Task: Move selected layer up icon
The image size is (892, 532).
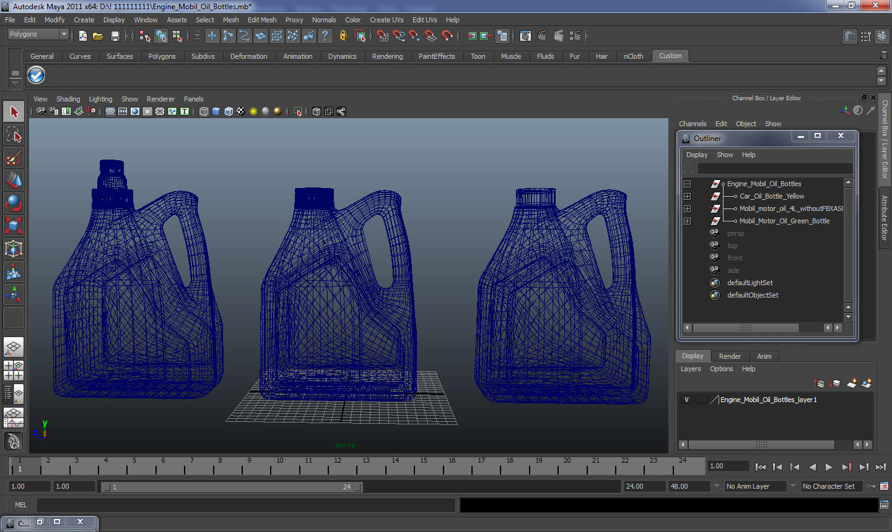Action: (820, 384)
